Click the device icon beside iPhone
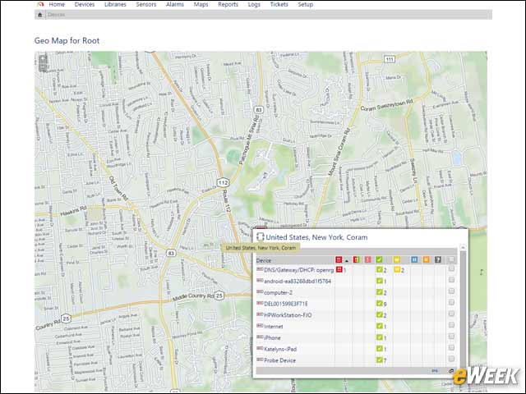 click(260, 337)
